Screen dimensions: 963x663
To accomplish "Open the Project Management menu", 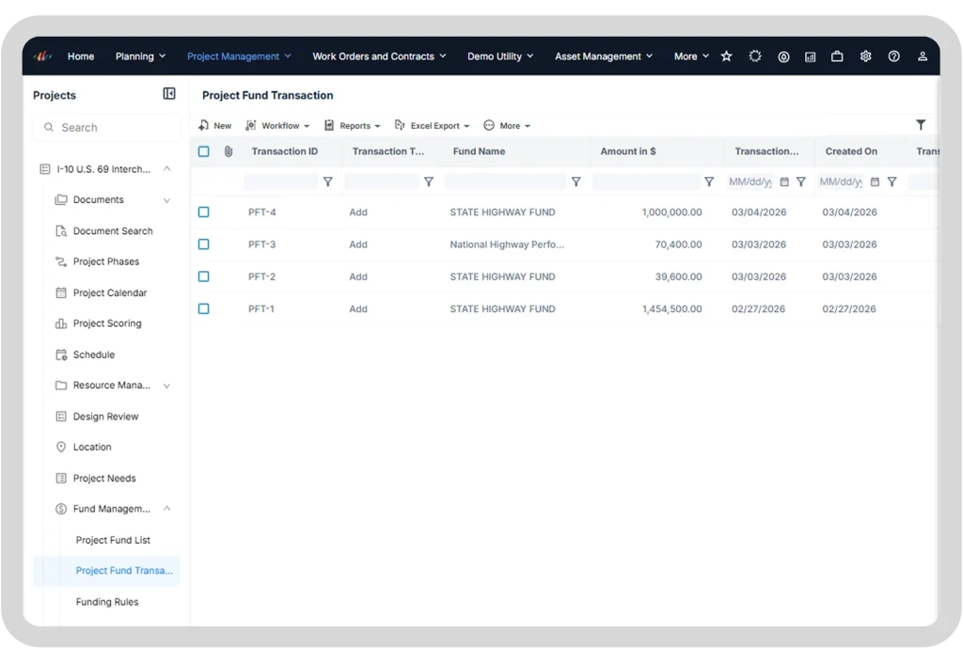I will [239, 56].
